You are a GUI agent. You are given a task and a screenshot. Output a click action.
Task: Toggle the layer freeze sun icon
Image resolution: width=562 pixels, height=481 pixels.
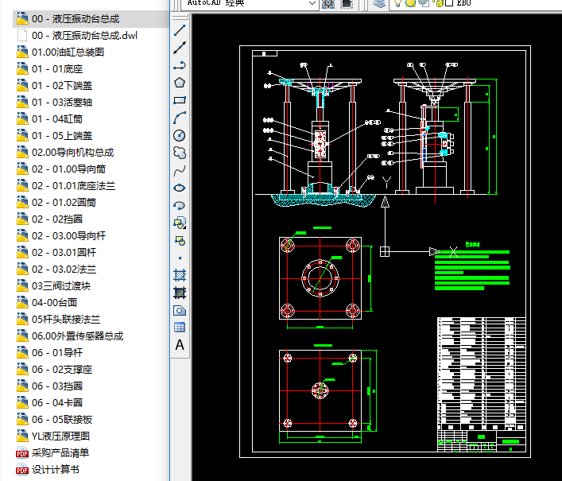pos(410,3)
